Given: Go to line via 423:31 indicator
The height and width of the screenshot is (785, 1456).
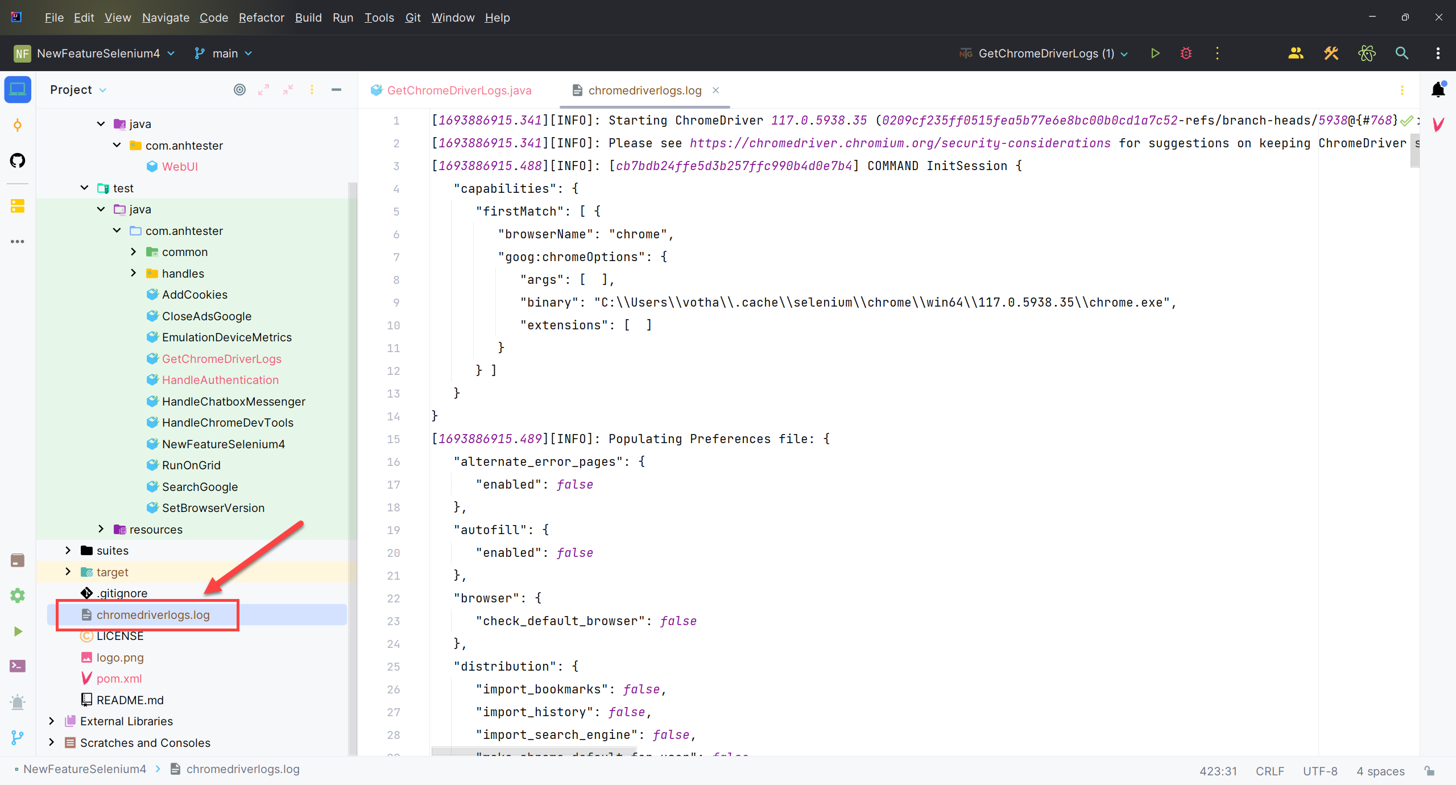Looking at the screenshot, I should (x=1218, y=771).
